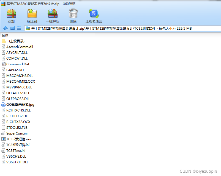Select the RCHTXCHS.DLL file icon
Viewport: 221px width, 176px height.
pos(4,110)
